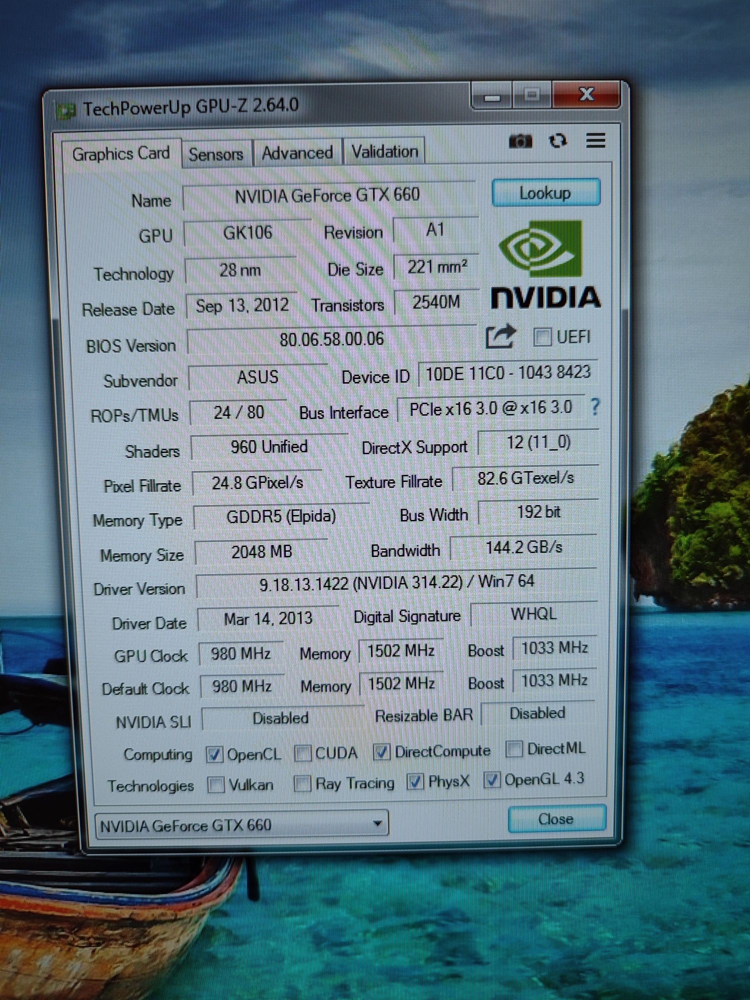Image resolution: width=750 pixels, height=1000 pixels.
Task: Click the Memory Type GDDR5 (Elpida)
Action: tap(281, 516)
